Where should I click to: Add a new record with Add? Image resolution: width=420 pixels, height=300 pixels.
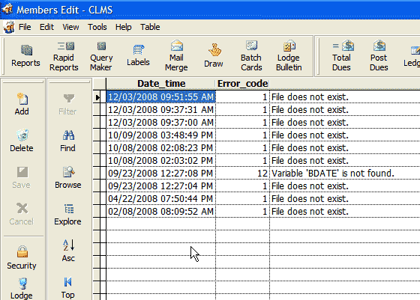click(22, 104)
